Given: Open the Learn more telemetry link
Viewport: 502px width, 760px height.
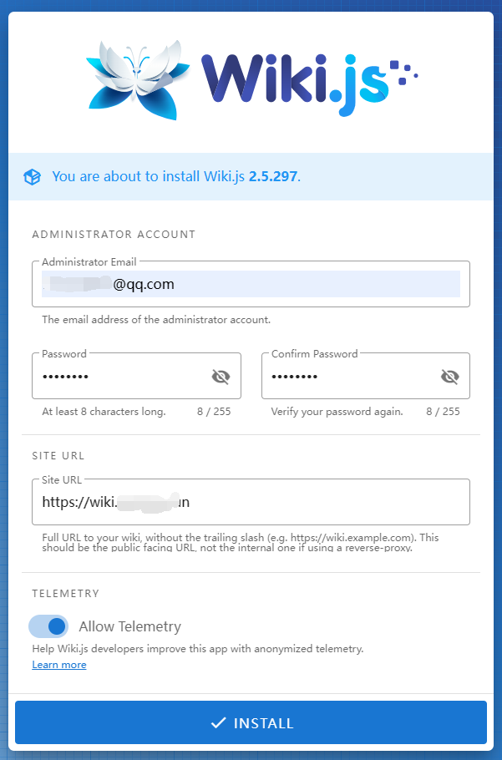Looking at the screenshot, I should [x=59, y=665].
